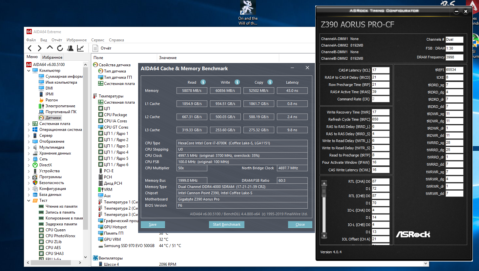
Task: Select Разгон tree item
Action: tap(52, 100)
